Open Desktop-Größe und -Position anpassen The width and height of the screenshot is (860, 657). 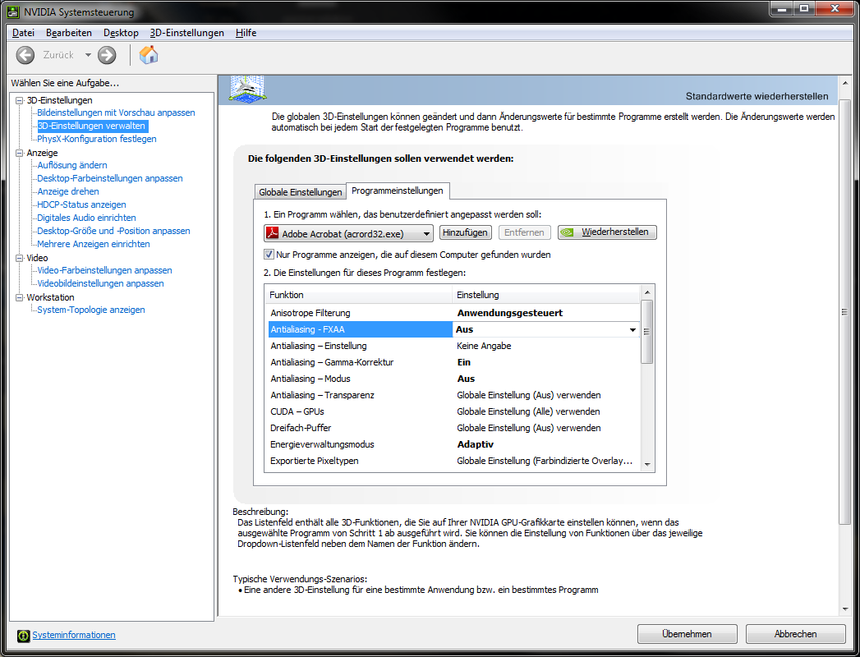click(x=113, y=231)
